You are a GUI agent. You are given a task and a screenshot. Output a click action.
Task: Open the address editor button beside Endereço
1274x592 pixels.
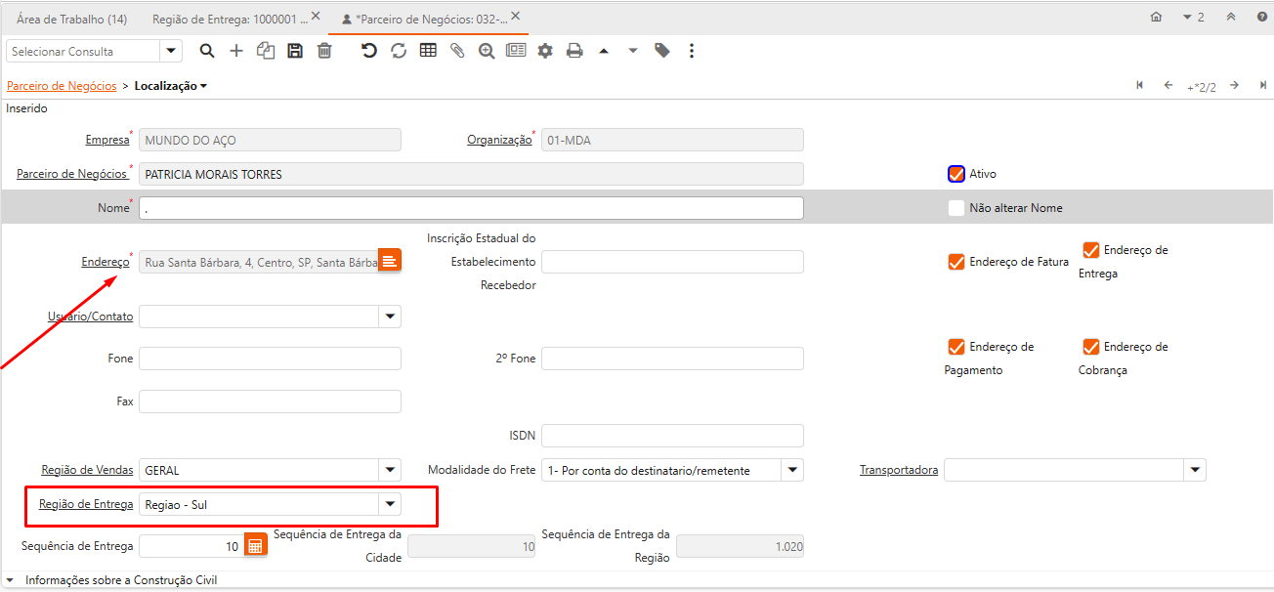point(390,261)
